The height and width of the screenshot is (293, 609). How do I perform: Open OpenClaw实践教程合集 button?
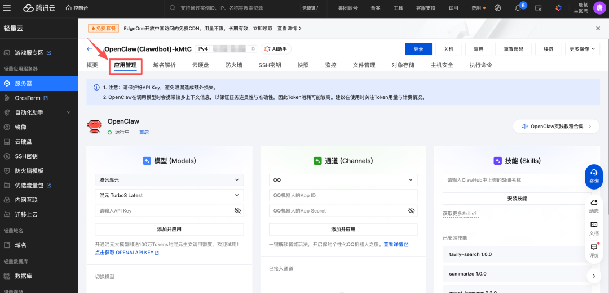556,127
